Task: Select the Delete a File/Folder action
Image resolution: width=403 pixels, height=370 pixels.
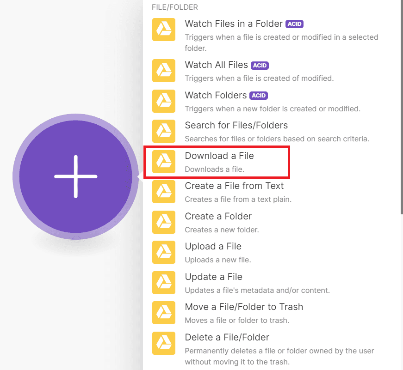Action: coord(227,337)
